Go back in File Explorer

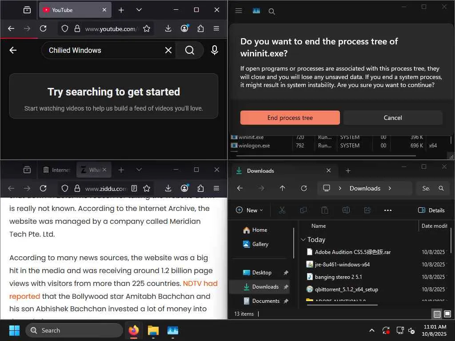[x=239, y=188]
